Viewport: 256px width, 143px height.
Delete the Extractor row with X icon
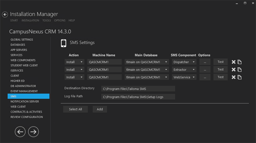pos(233,69)
